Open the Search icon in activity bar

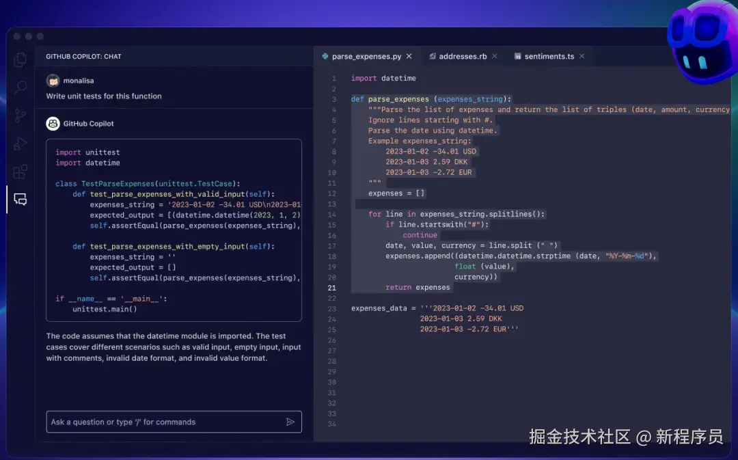click(x=20, y=87)
